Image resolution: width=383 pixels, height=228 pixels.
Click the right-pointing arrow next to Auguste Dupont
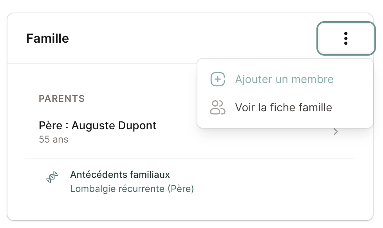click(x=335, y=132)
